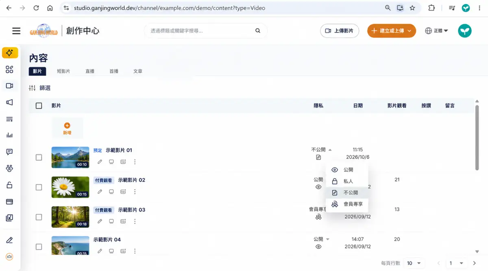Open the pencil customize sidebar icon
The height and width of the screenshot is (271, 488).
[9, 240]
